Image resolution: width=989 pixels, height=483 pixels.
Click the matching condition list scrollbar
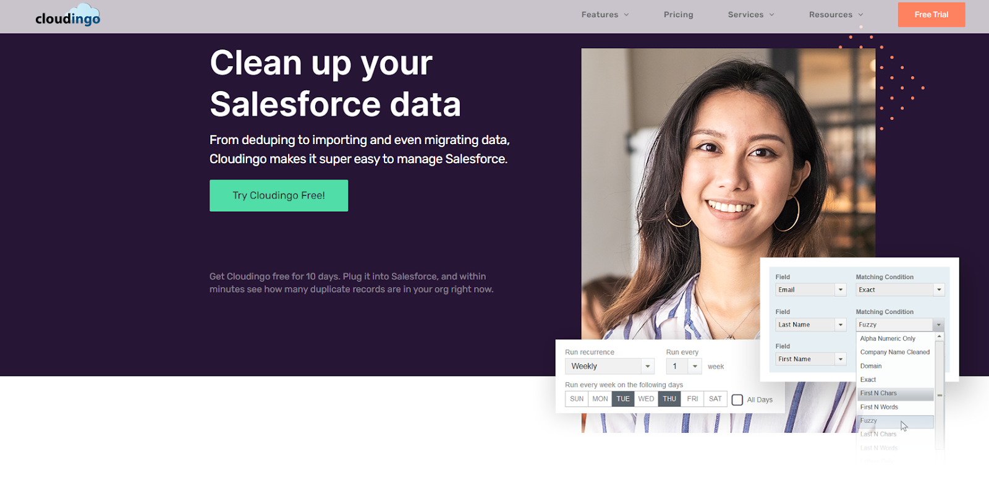pos(940,395)
